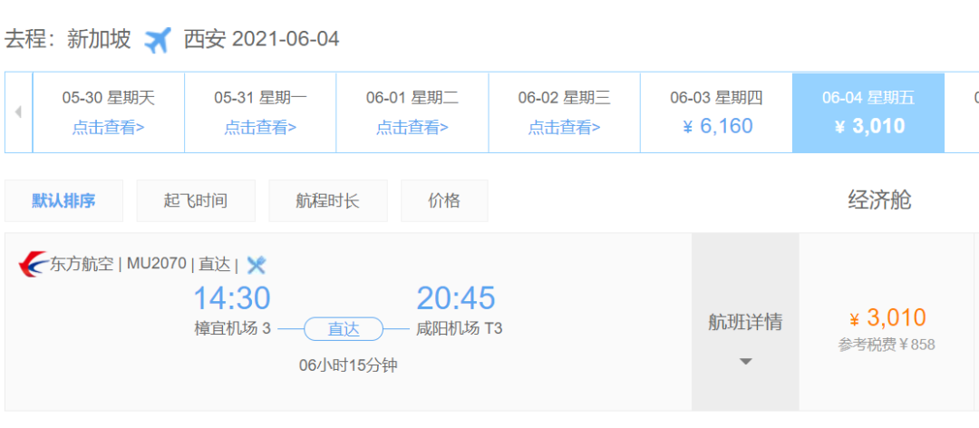
Task: Select the 05-30 星期天 date tab
Action: pyautogui.click(x=109, y=112)
